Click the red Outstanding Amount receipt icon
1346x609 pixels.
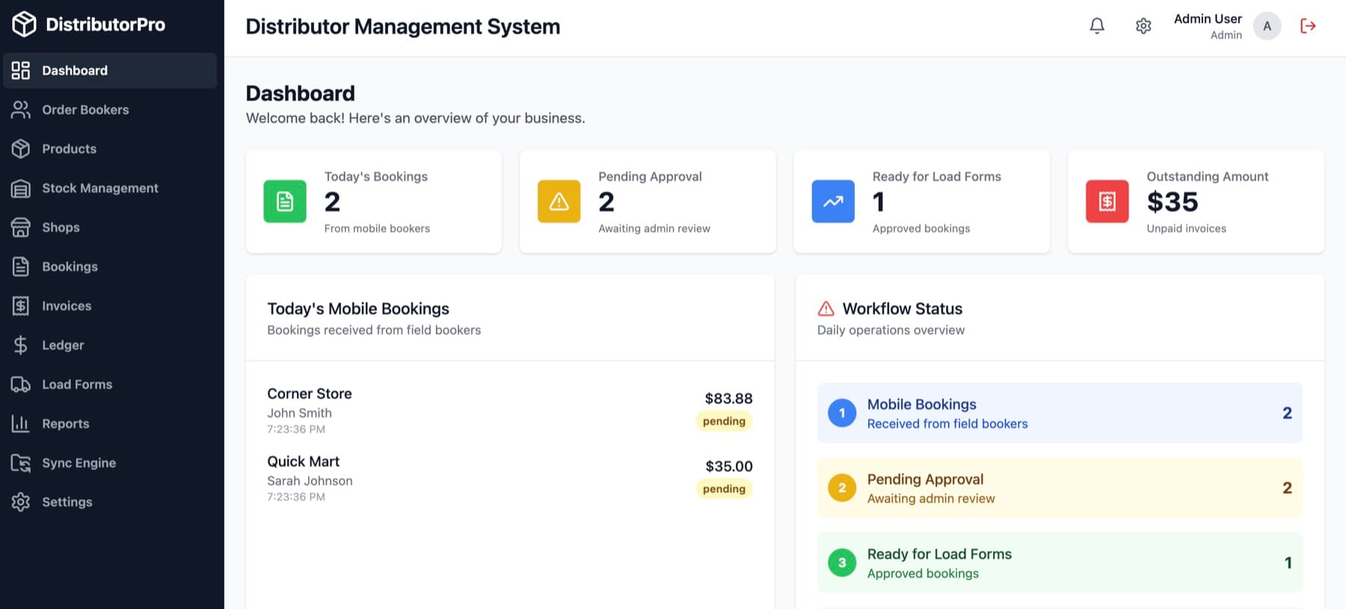click(x=1107, y=201)
